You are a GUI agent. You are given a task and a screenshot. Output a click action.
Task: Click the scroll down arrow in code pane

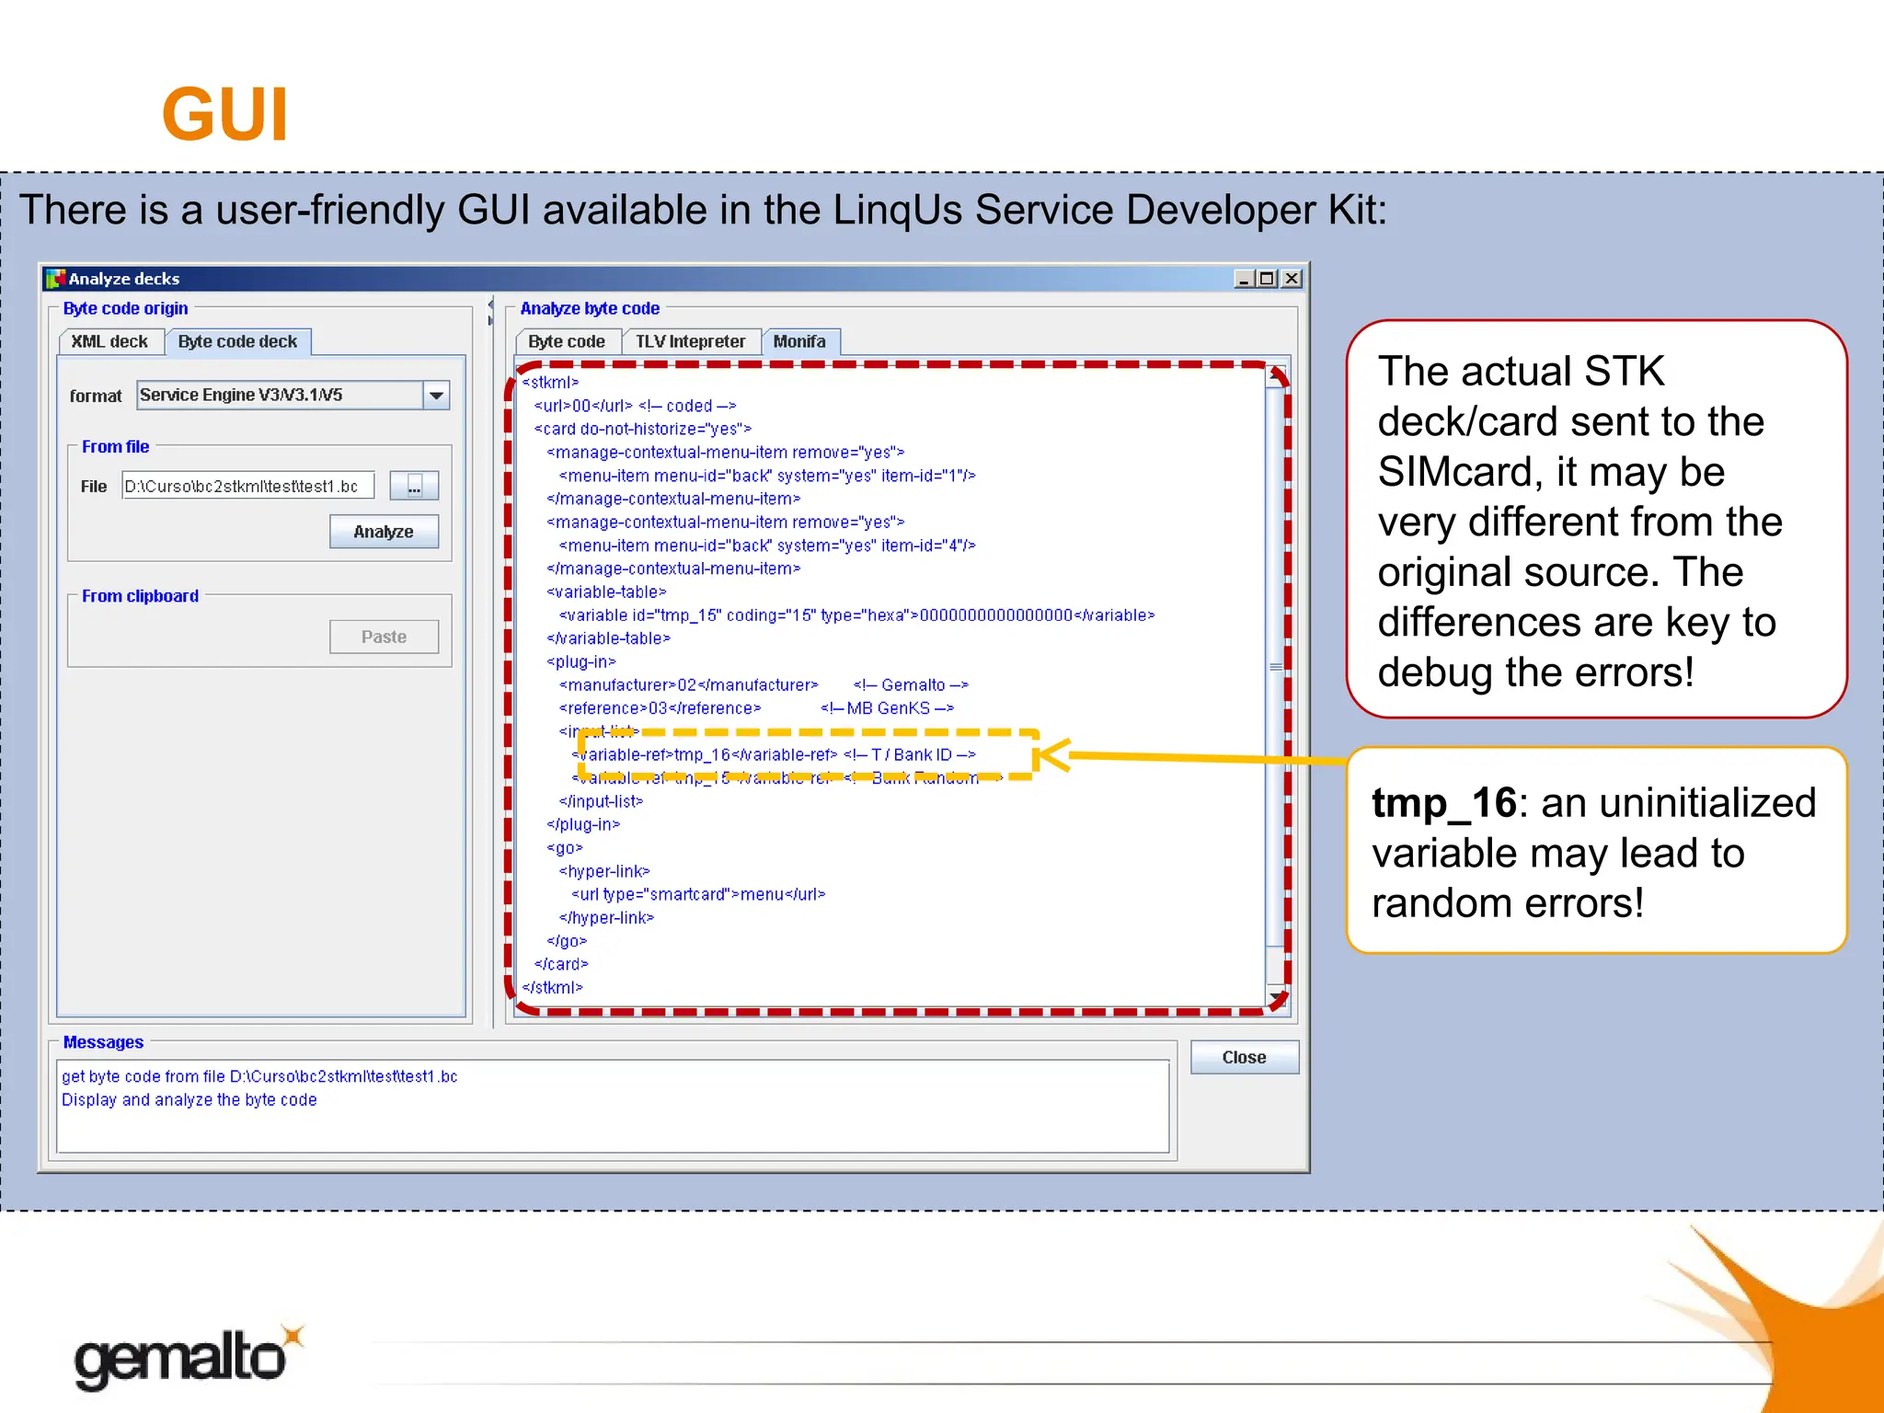(x=1276, y=996)
